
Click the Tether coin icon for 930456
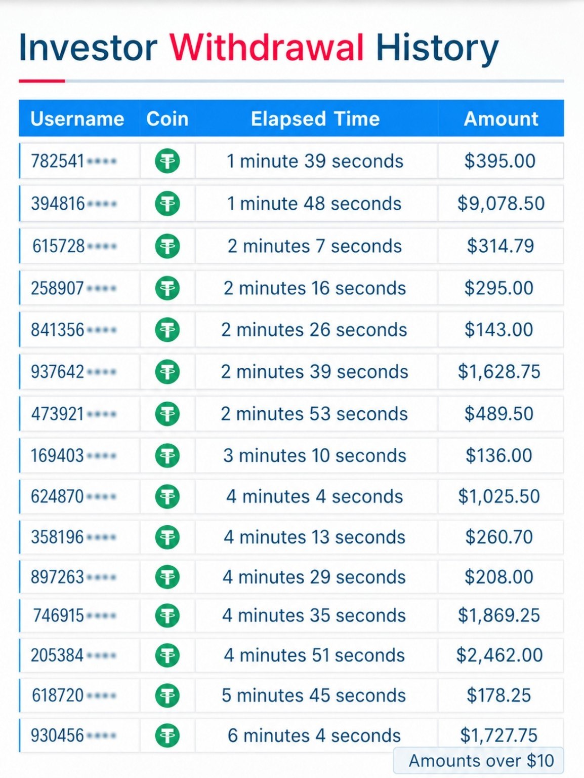pos(167,735)
